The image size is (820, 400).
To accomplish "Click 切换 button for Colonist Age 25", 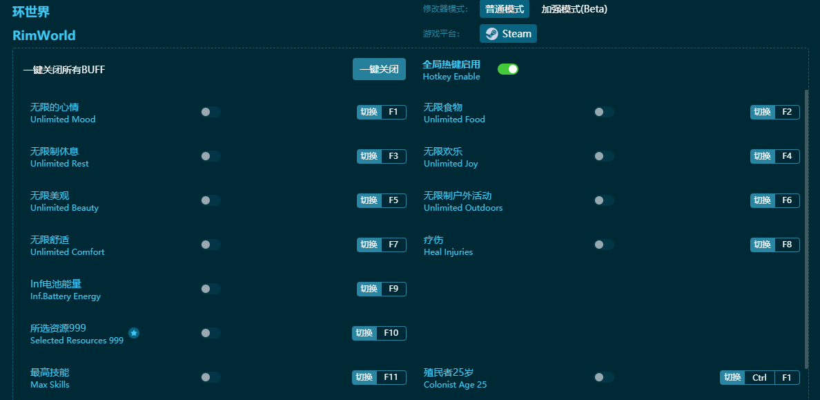I will click(x=732, y=377).
